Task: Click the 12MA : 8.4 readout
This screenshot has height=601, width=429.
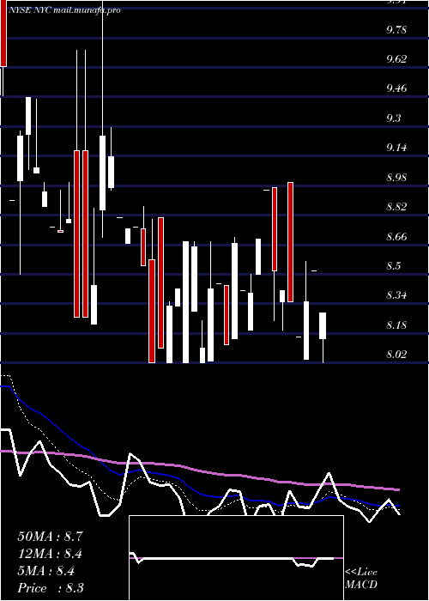Action: pyautogui.click(x=51, y=554)
